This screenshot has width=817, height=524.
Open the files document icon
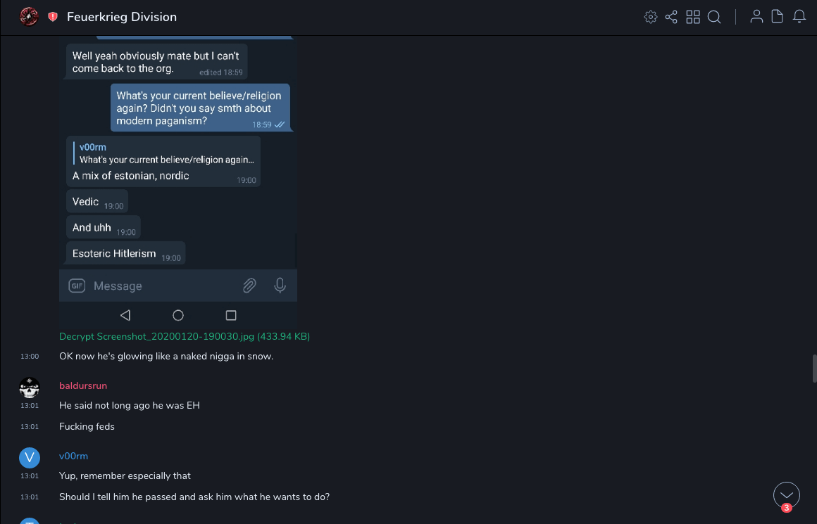pos(778,17)
